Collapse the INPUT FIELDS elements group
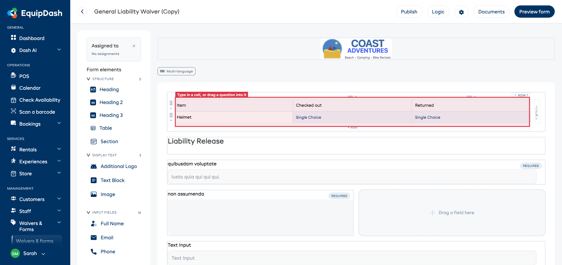Viewport: 562px width, 265px height. [x=88, y=212]
